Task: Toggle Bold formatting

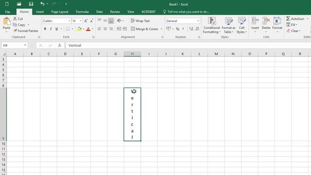Action: pyautogui.click(x=45, y=29)
